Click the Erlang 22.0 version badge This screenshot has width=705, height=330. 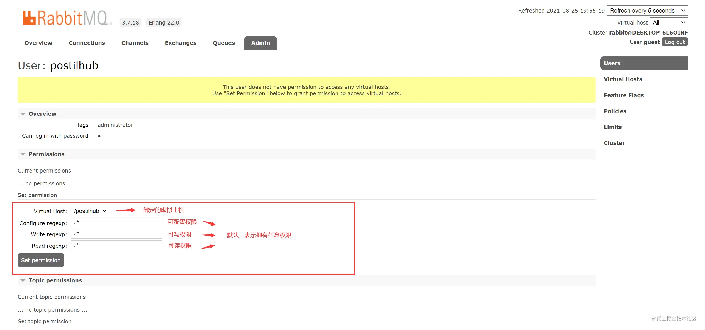coord(164,23)
